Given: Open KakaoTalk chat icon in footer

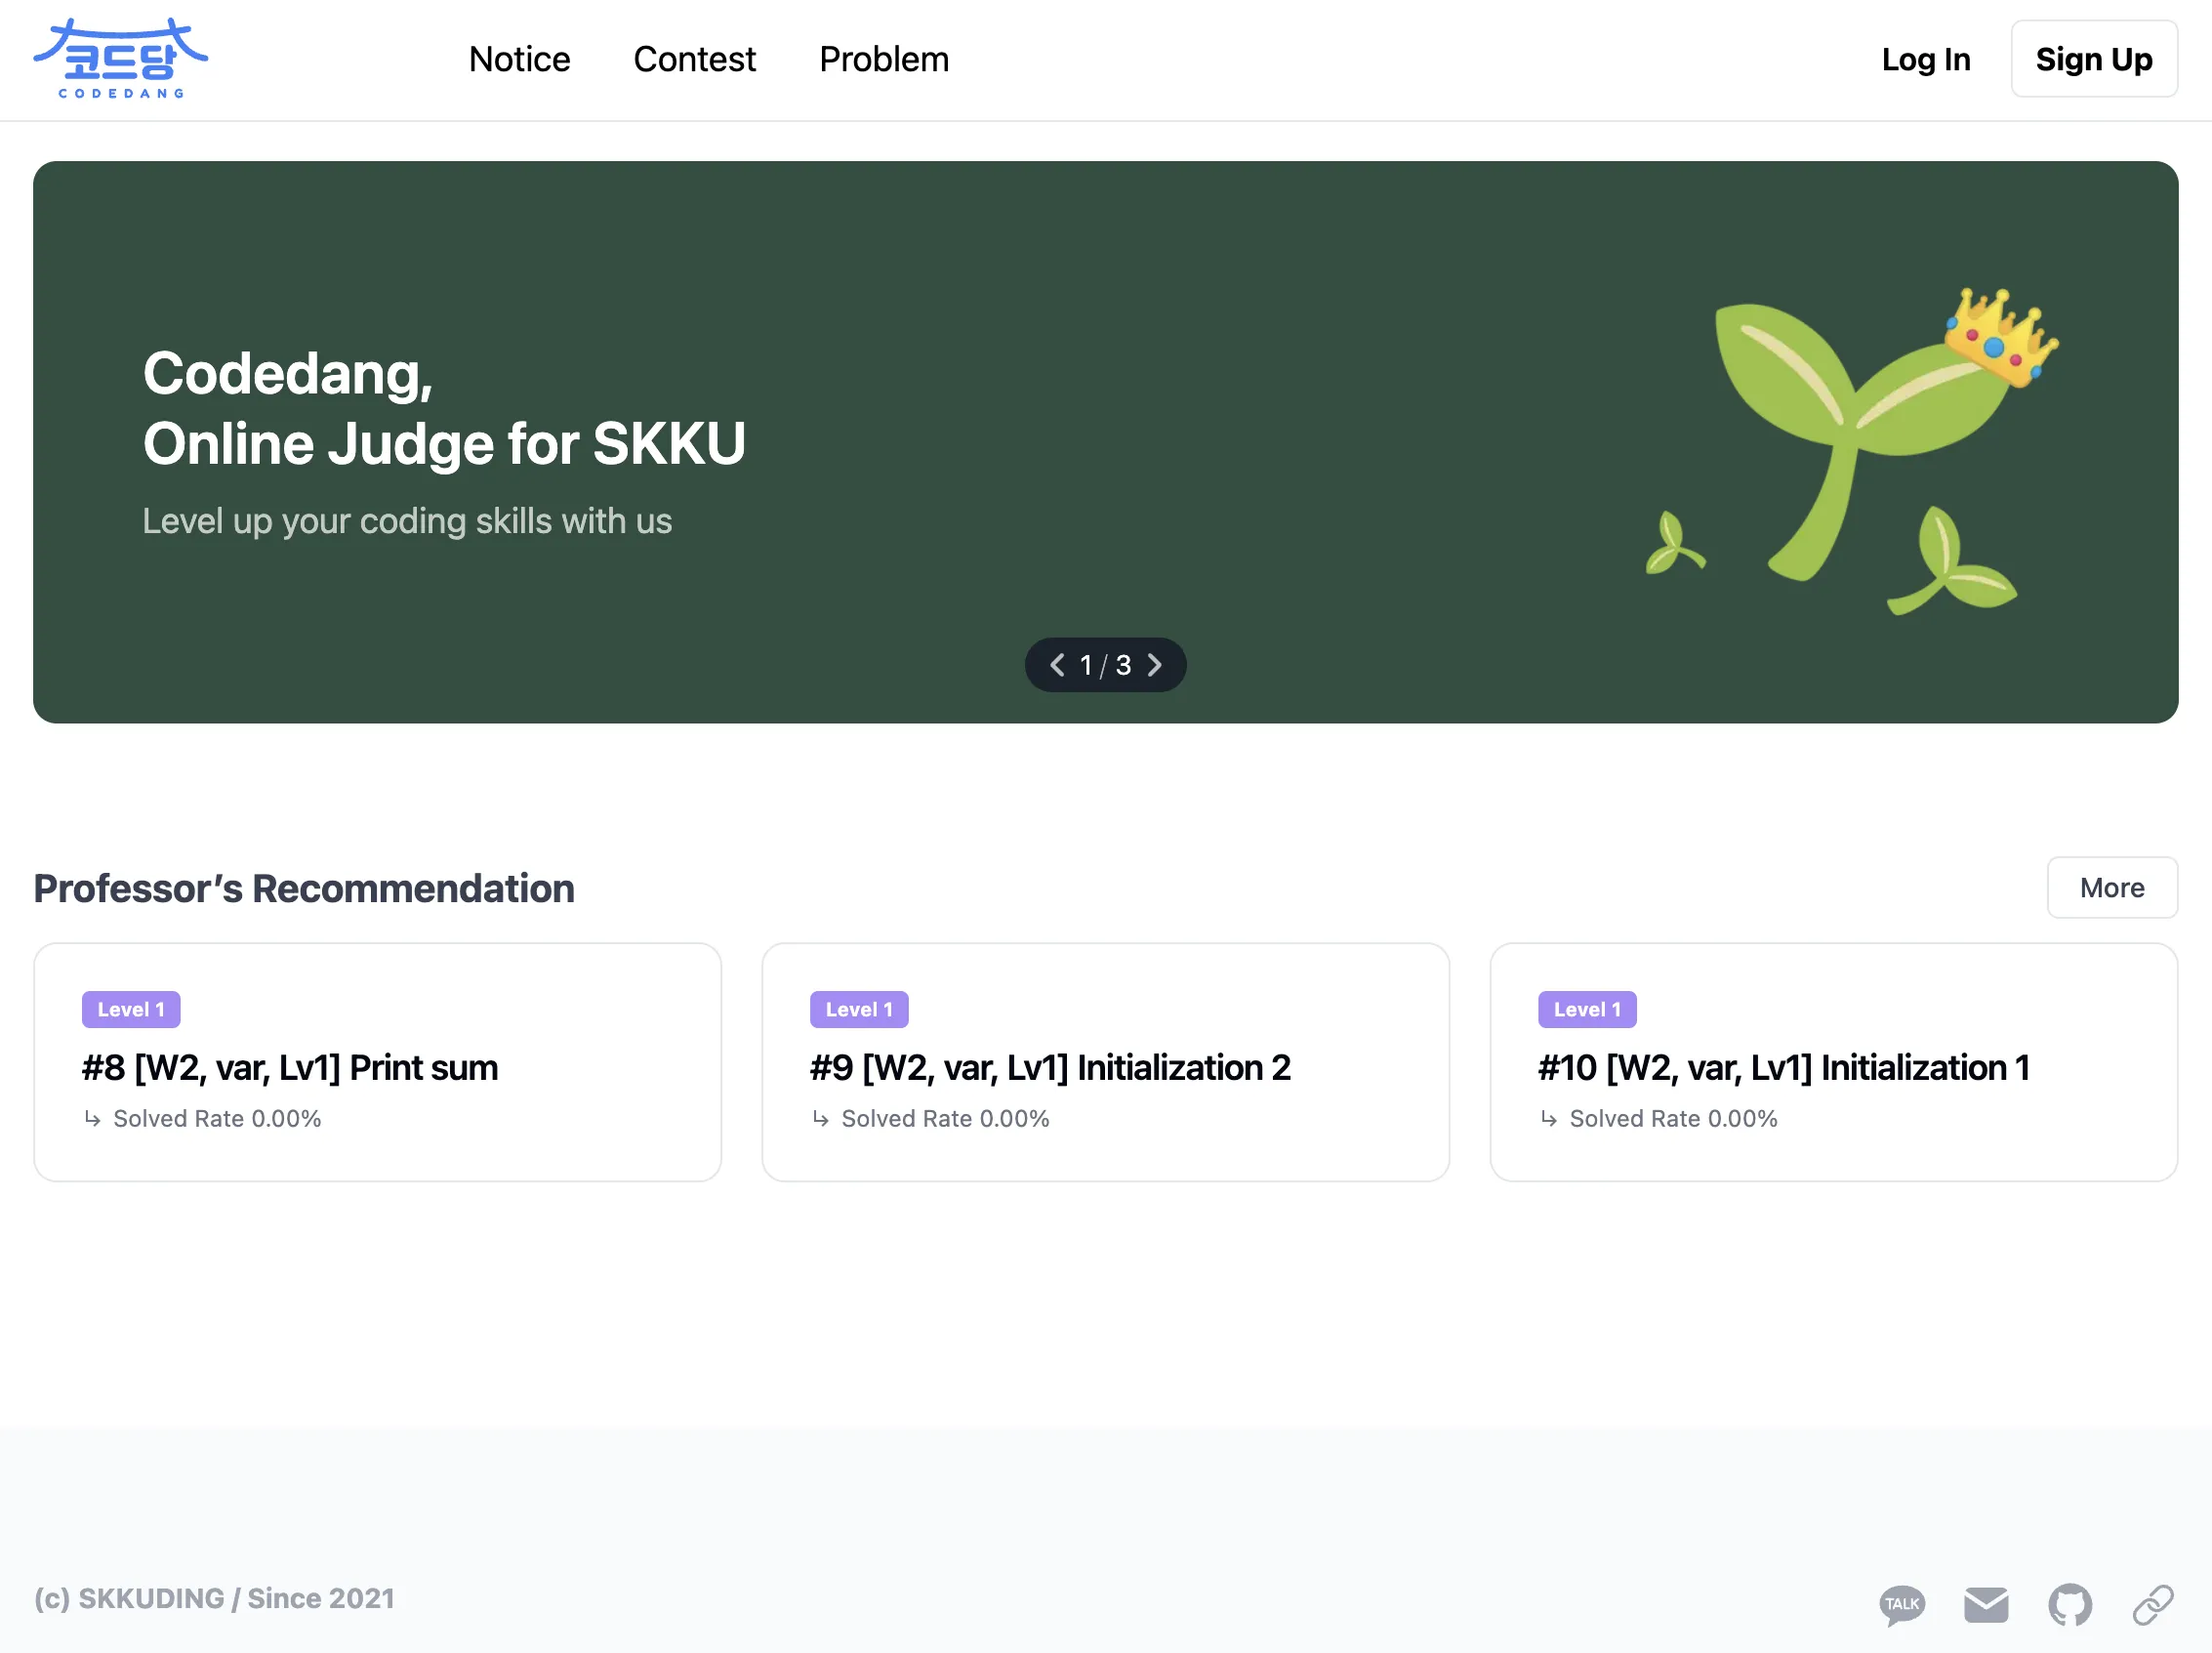Looking at the screenshot, I should click(1902, 1605).
